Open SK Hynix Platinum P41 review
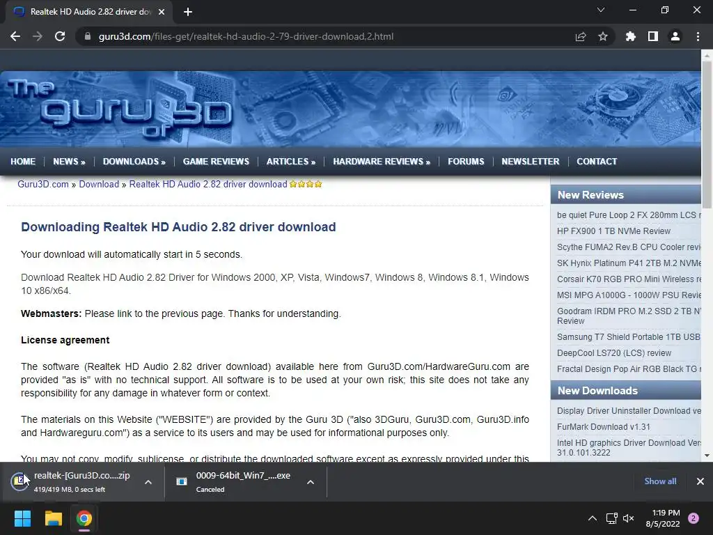This screenshot has height=535, width=713. point(629,263)
